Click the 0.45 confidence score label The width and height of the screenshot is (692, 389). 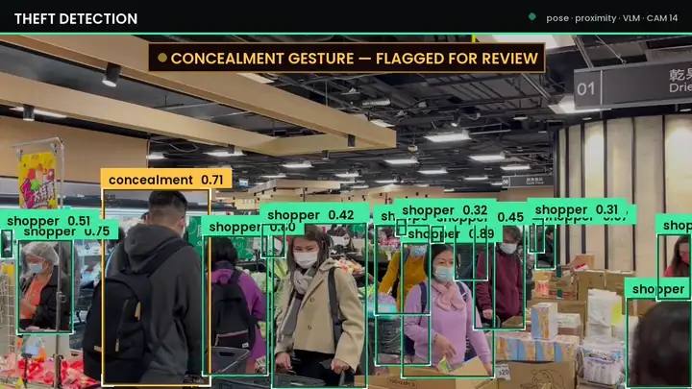pos(510,216)
